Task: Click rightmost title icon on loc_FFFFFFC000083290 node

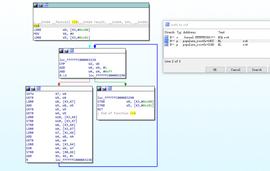Action: (109, 88)
